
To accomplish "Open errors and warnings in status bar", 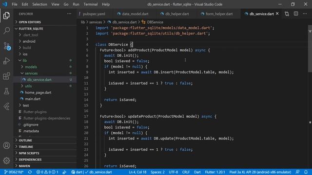I will click(x=47, y=172).
